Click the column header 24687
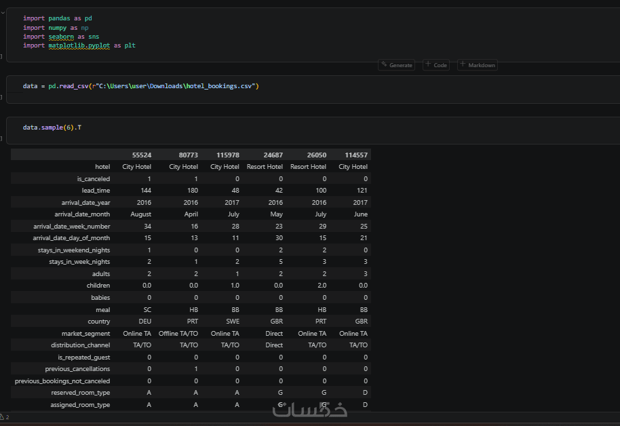Screen dimensions: 620x426 (273, 155)
